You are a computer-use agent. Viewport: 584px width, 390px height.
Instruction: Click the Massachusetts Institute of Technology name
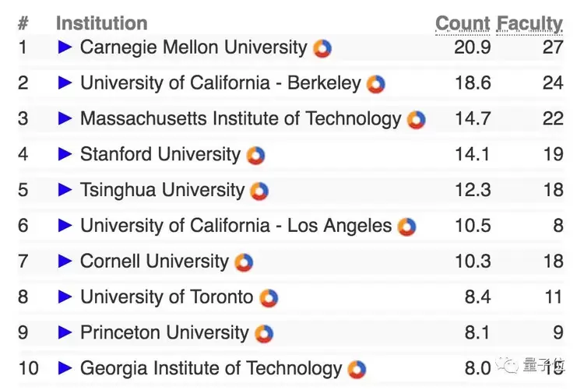tap(240, 119)
